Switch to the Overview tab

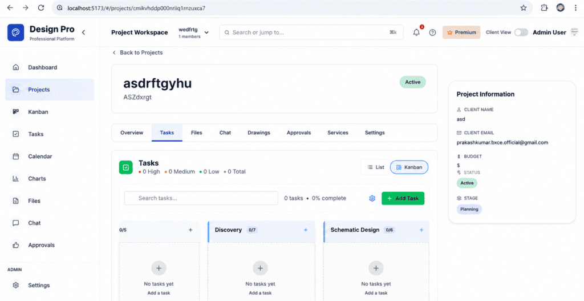(132, 133)
